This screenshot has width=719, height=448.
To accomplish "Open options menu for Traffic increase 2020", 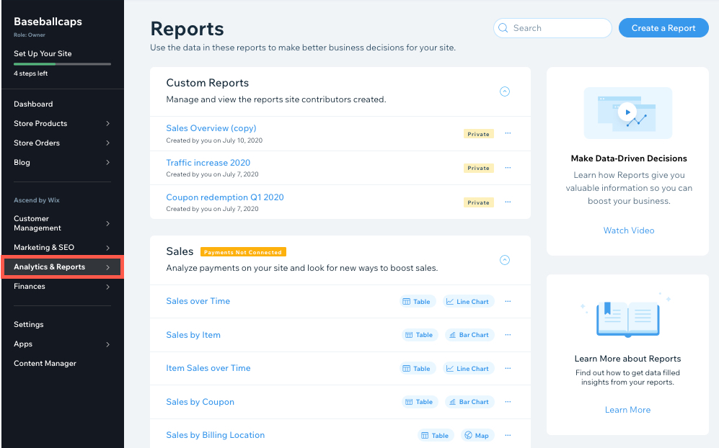I will (x=508, y=167).
